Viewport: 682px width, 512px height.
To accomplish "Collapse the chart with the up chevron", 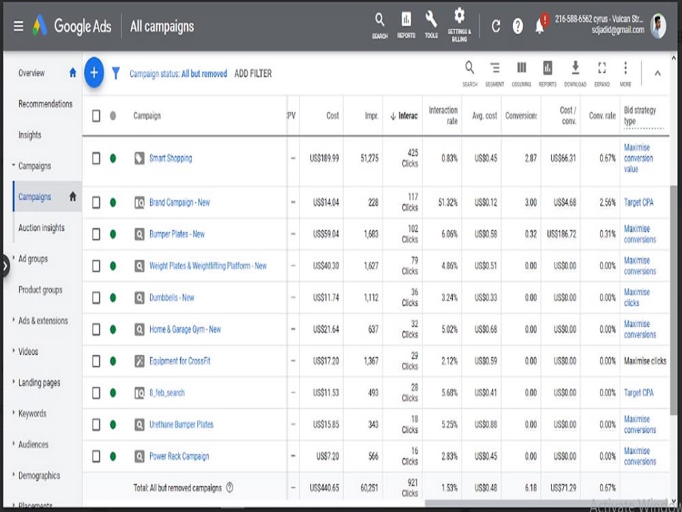I will [x=657, y=73].
